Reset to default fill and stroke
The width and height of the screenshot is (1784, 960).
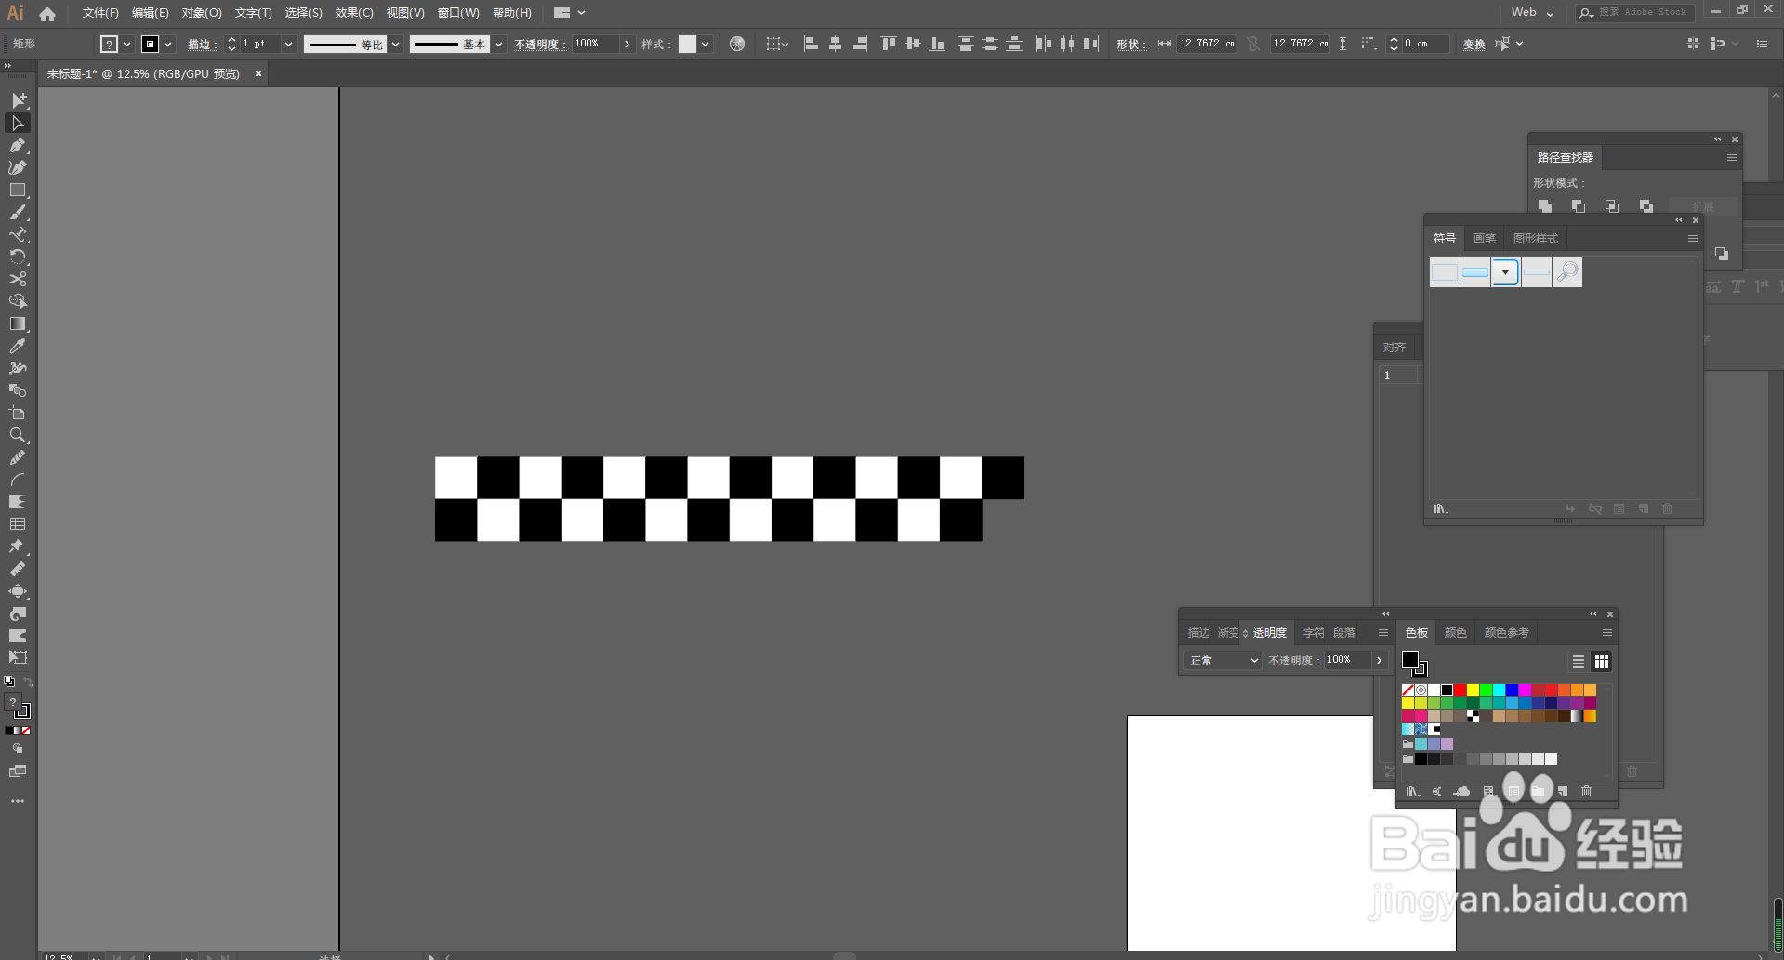pos(9,682)
